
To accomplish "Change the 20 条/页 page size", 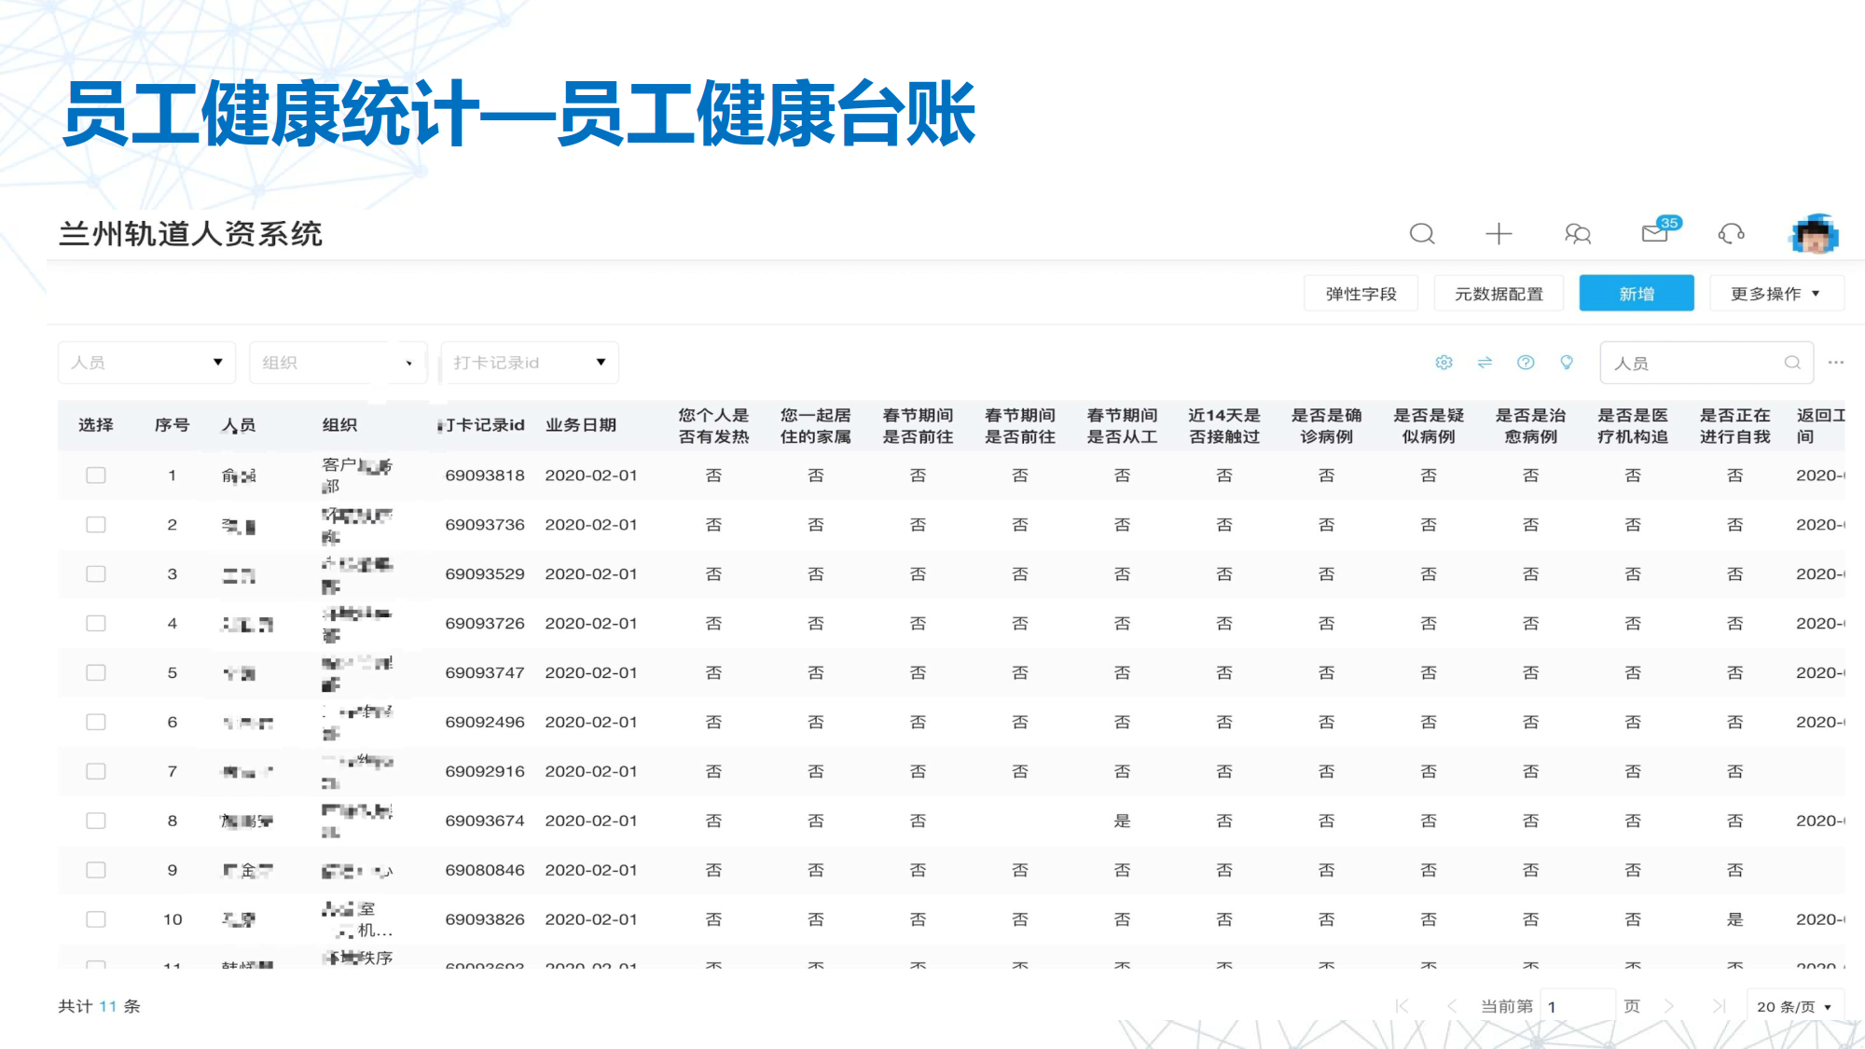I will coord(1794,1006).
